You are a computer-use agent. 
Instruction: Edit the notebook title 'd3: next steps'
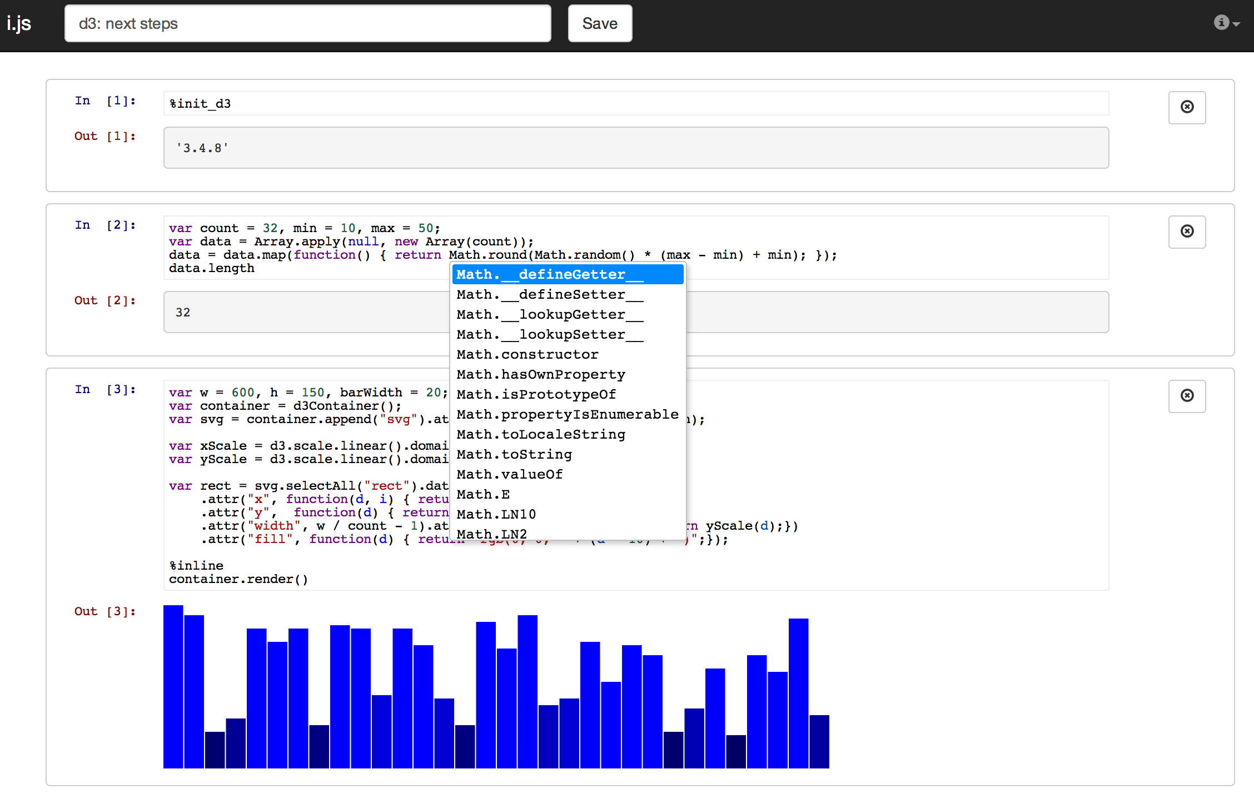(x=307, y=23)
